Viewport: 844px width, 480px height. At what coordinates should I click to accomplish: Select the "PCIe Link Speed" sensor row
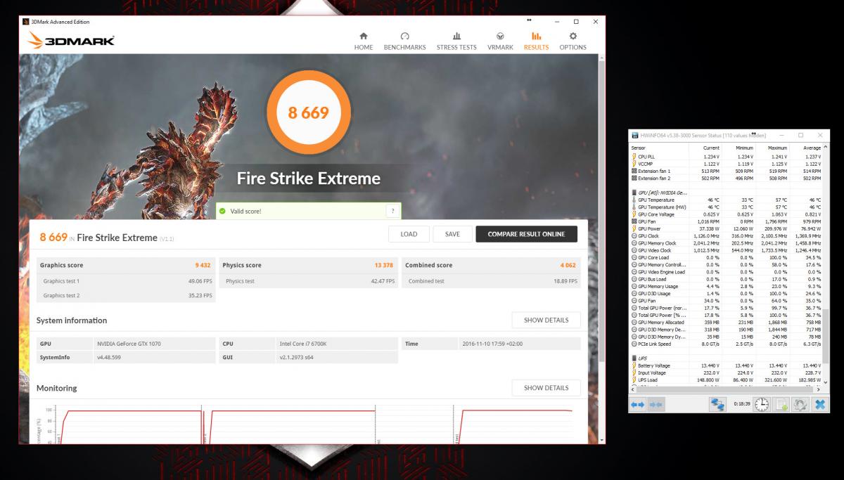click(x=726, y=344)
